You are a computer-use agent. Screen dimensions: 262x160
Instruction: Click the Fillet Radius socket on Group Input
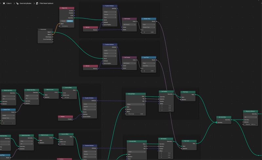click(53, 37)
